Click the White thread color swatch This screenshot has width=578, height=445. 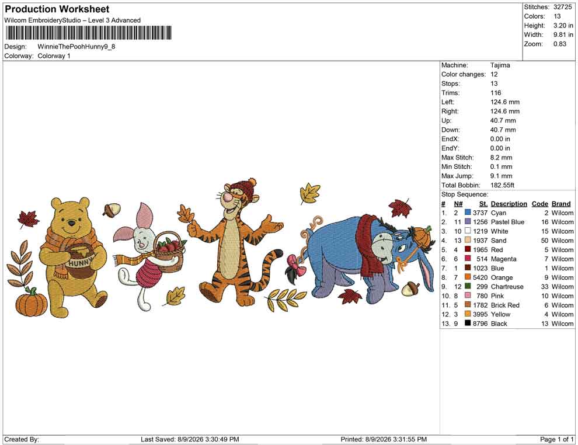468,231
